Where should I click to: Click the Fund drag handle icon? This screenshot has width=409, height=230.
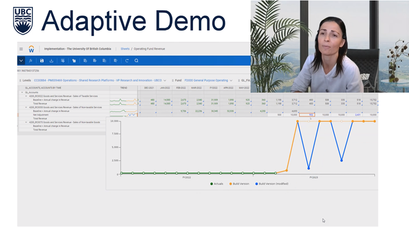point(173,81)
